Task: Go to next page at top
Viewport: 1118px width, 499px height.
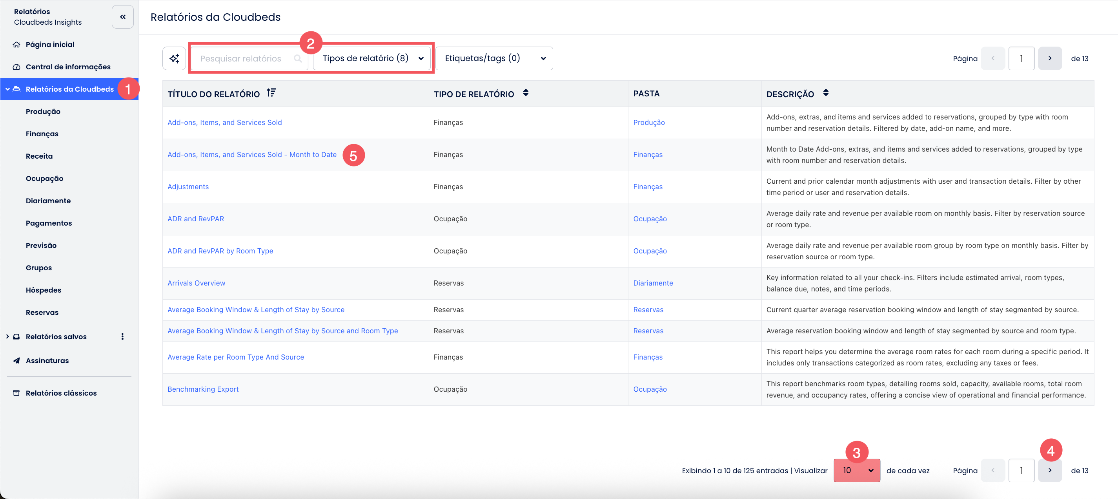Action: 1049,58
